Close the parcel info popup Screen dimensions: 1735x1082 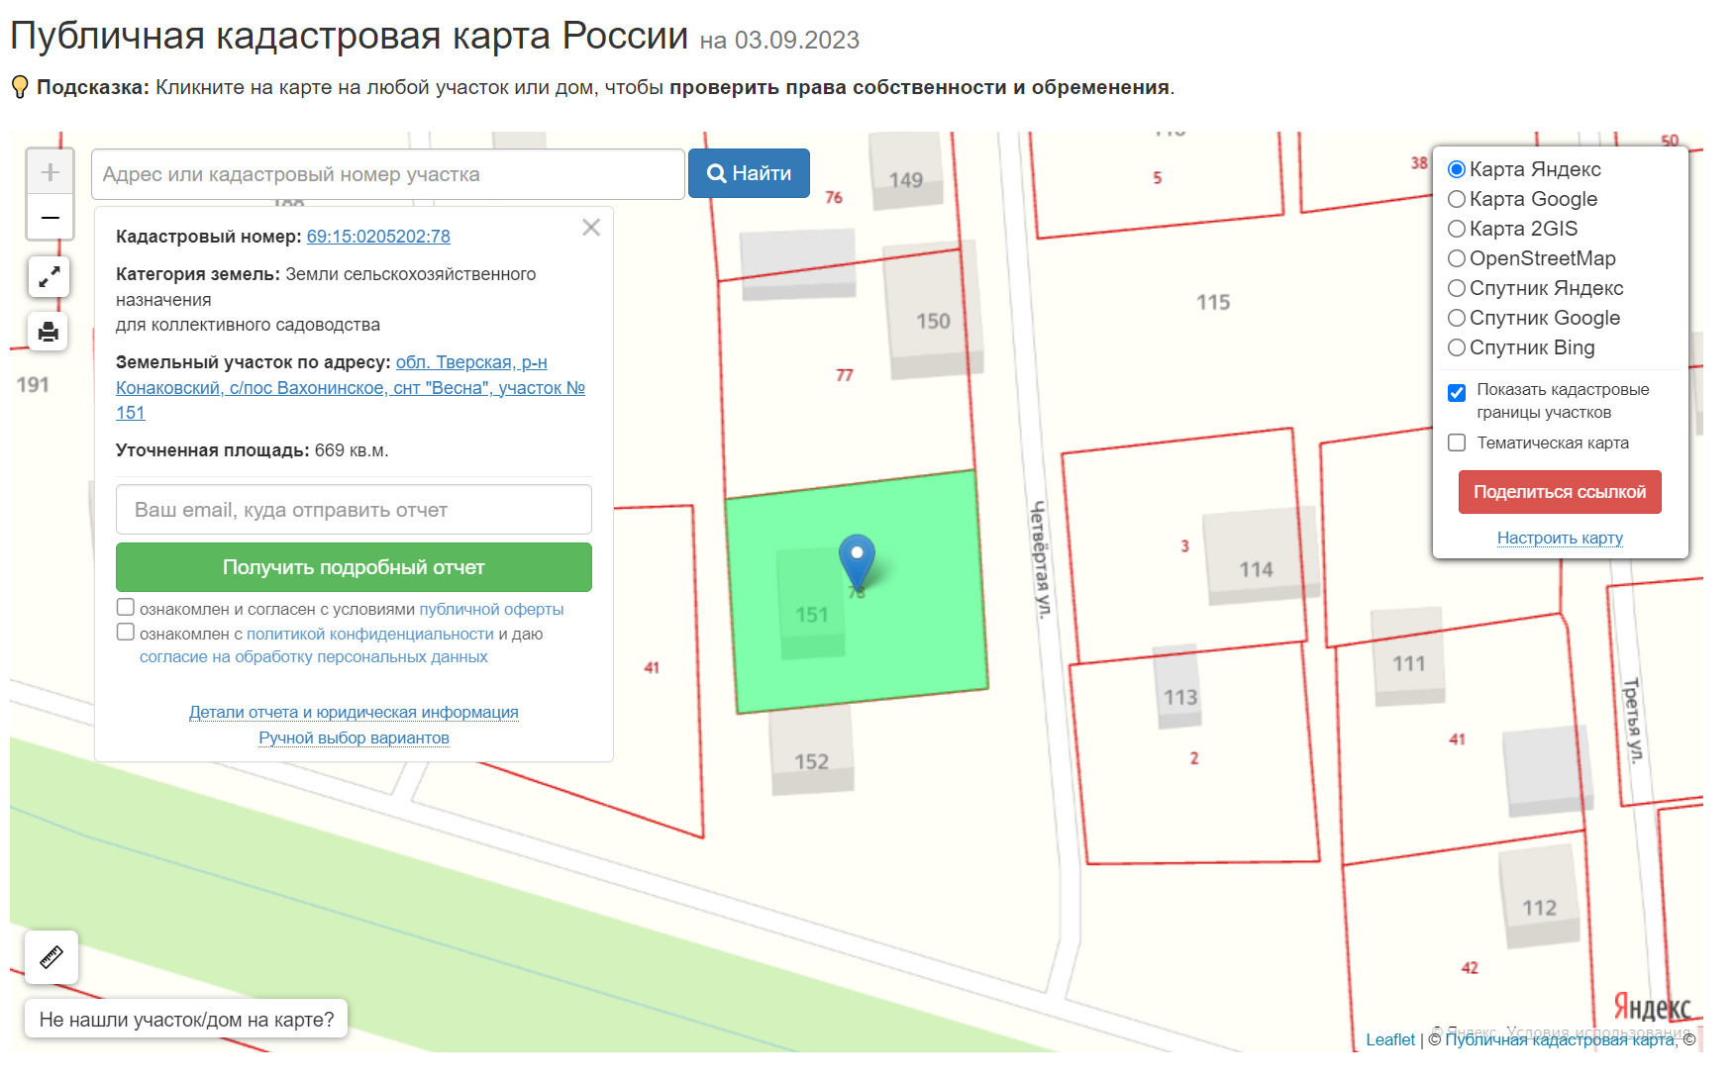click(x=591, y=228)
